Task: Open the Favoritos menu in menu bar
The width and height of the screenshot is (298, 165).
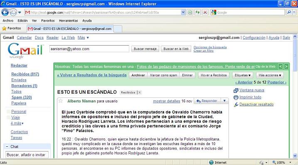Action: (x=48, y=21)
